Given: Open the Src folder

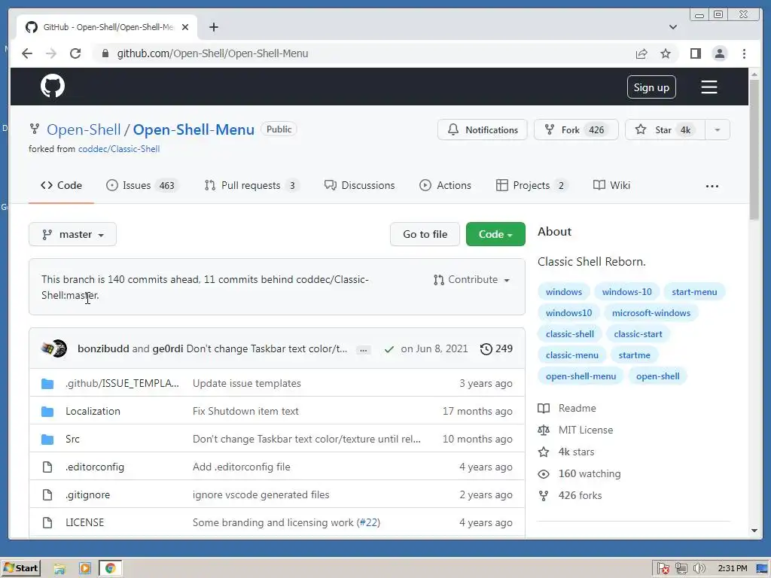Looking at the screenshot, I should pos(72,440).
